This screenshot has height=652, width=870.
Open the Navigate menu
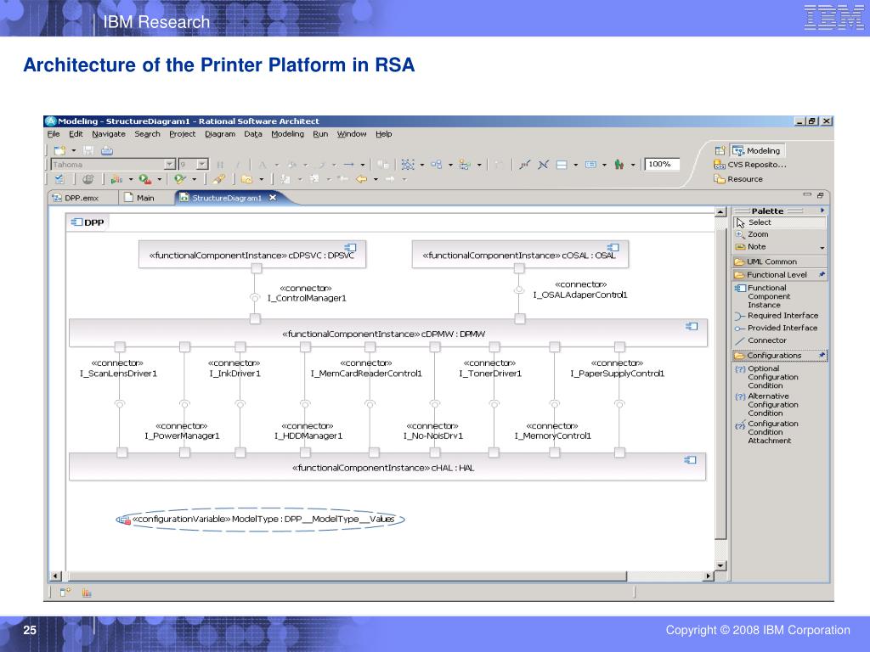108,134
